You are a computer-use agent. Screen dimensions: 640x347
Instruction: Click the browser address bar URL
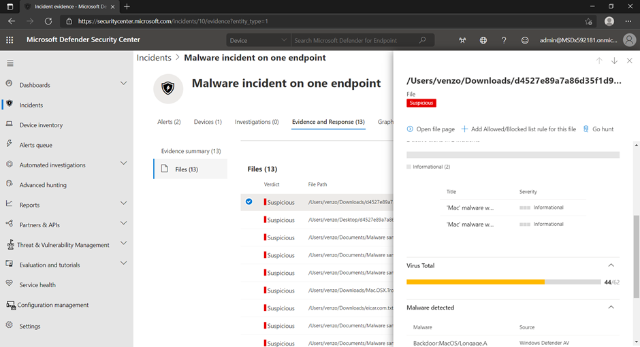[173, 21]
